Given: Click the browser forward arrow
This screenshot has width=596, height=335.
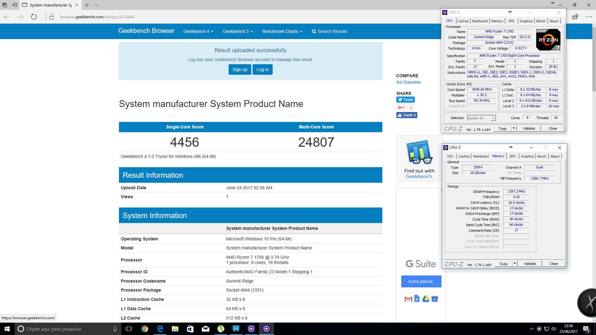Looking at the screenshot, I should click(20, 17).
